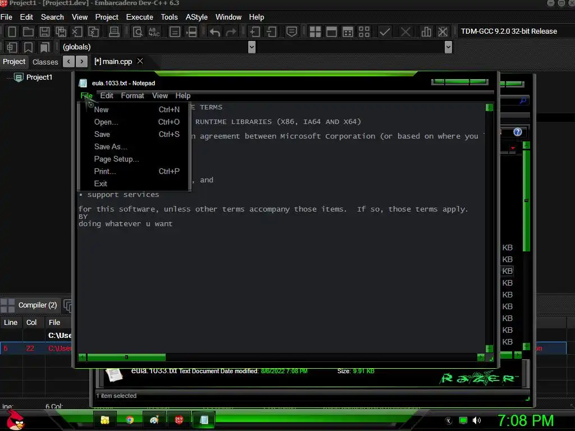Click the Redo arrow icon
This screenshot has height=431, width=575.
pyautogui.click(x=231, y=31)
